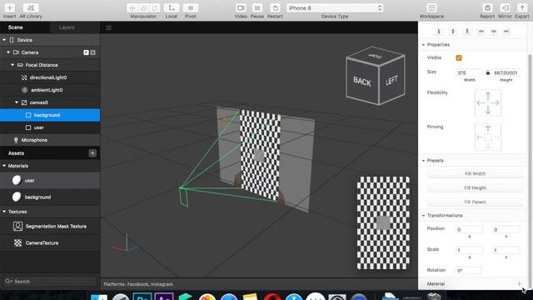The height and width of the screenshot is (300, 533).
Task: Collapse the Transformations section
Action: coord(424,215)
